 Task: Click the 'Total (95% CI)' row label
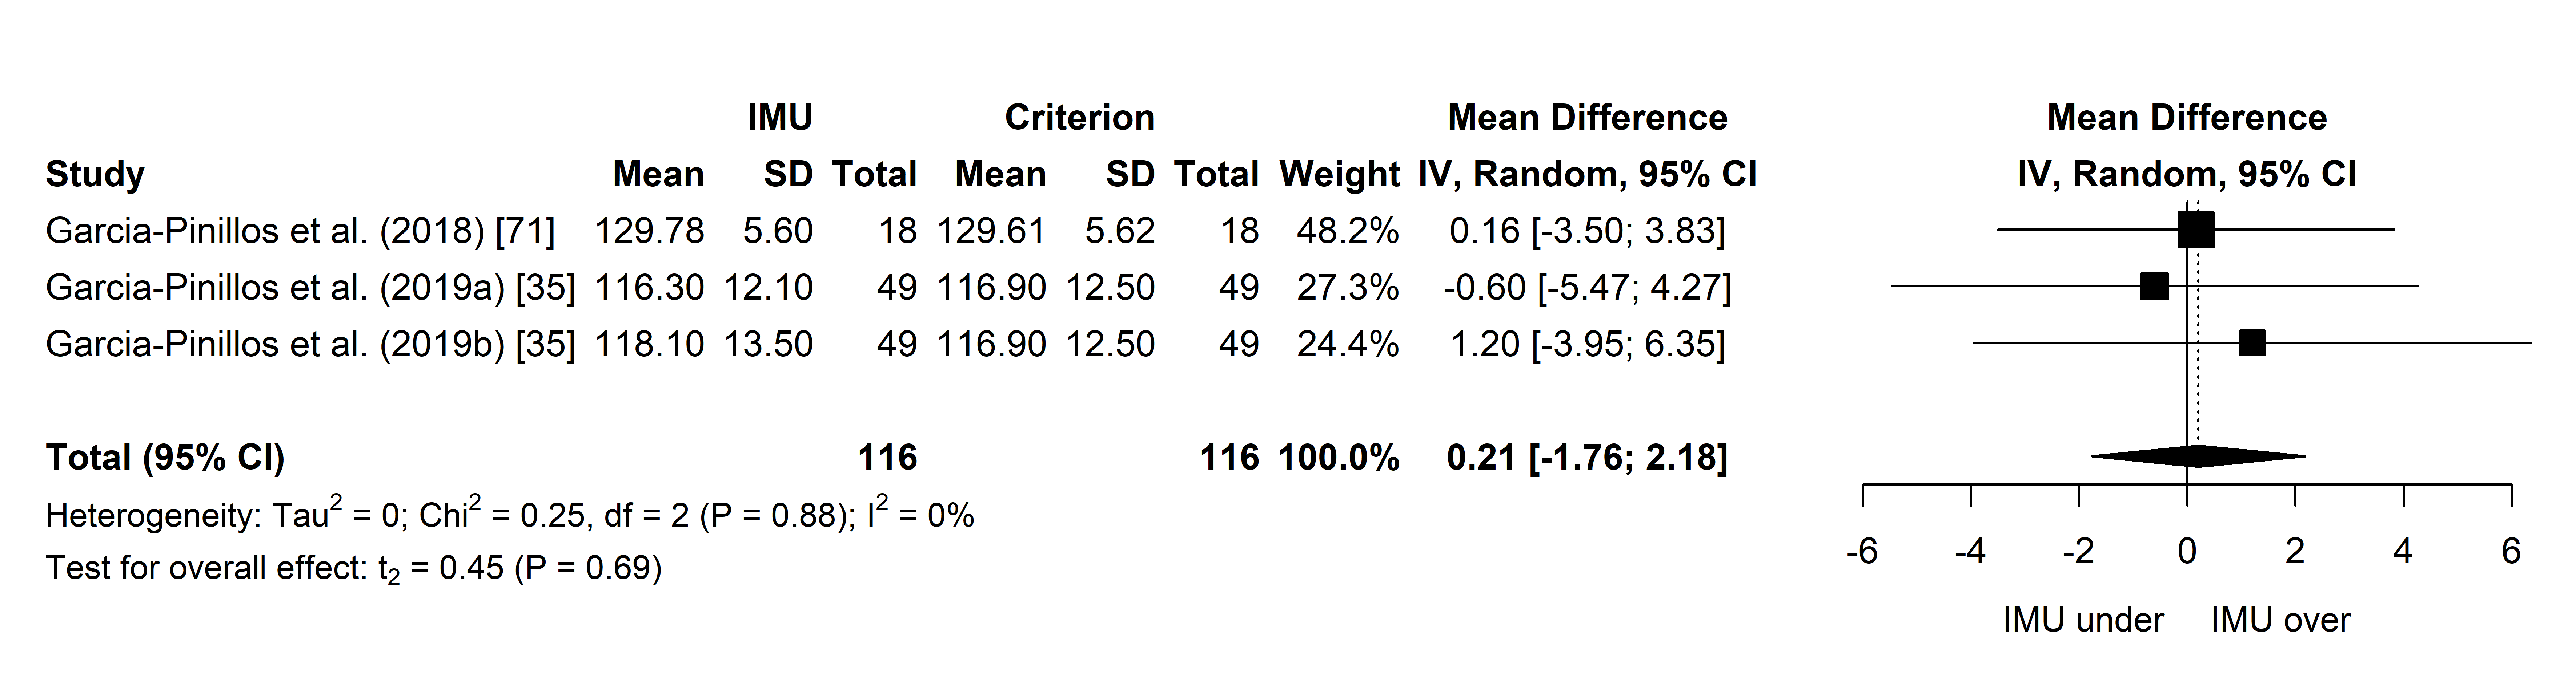click(x=165, y=457)
